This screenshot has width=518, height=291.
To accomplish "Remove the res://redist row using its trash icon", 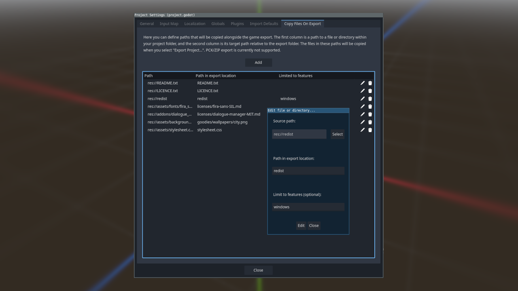I will (370, 99).
